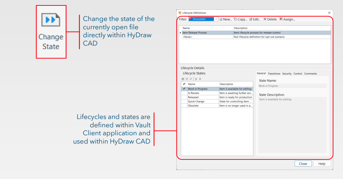The width and height of the screenshot is (343, 179).
Task: Click the Close button
Action: coord(303,164)
